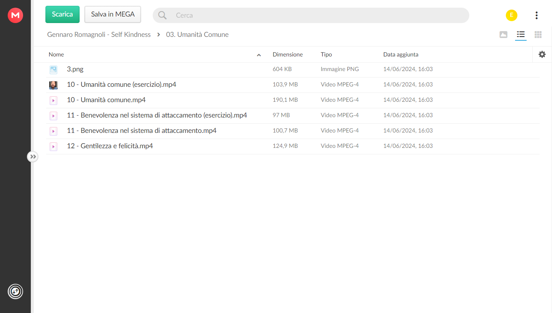Image resolution: width=552 pixels, height=313 pixels.
Task: Click the Immagine PNG type cell
Action: 340,69
